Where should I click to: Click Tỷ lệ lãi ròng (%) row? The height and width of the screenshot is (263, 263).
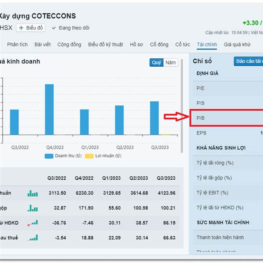pyautogui.click(x=228, y=163)
